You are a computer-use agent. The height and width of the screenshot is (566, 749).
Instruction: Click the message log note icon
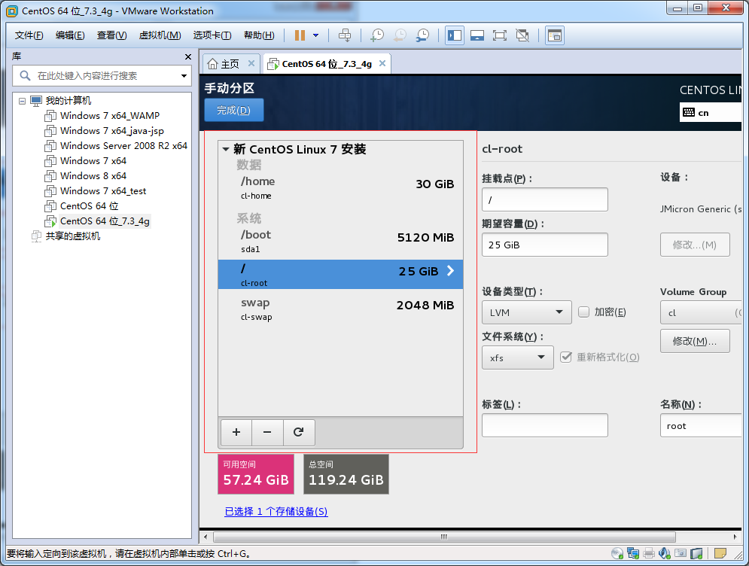pyautogui.click(x=720, y=553)
